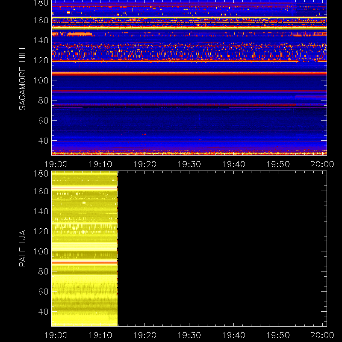Click the bright yellow band near 163 in Sagamore Hill
This screenshot has width=342, height=342.
(189, 18)
